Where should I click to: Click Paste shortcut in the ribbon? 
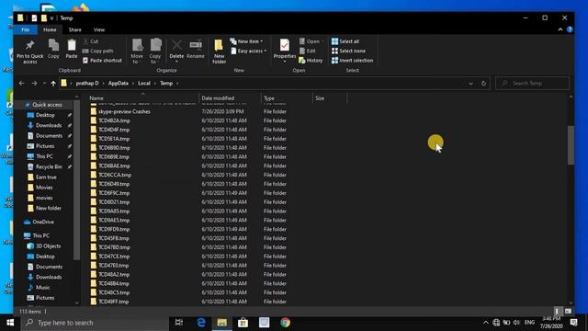[x=102, y=61]
